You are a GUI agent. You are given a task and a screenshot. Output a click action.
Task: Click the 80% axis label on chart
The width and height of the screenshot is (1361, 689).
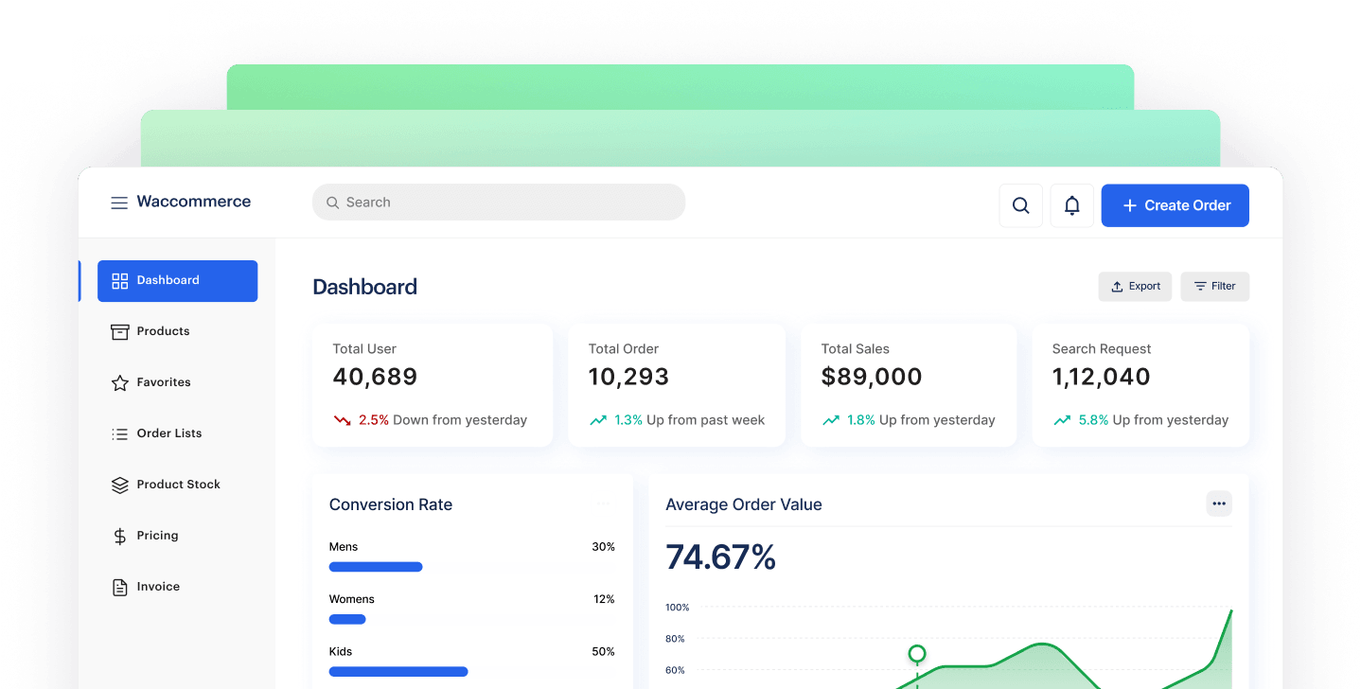(x=676, y=639)
